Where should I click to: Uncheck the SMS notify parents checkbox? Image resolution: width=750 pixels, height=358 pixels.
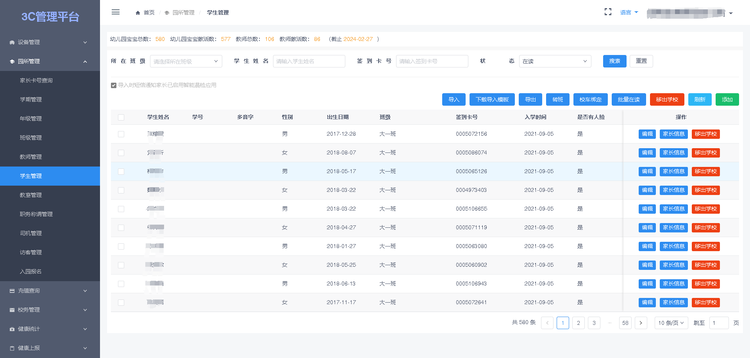(114, 85)
